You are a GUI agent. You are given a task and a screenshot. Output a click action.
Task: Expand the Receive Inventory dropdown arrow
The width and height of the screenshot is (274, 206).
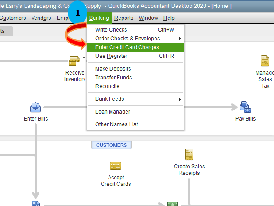84,57
